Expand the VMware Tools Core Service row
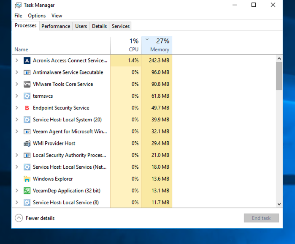 click(x=17, y=84)
